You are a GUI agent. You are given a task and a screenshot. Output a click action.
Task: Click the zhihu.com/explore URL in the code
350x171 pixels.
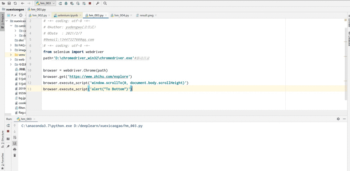coord(99,77)
